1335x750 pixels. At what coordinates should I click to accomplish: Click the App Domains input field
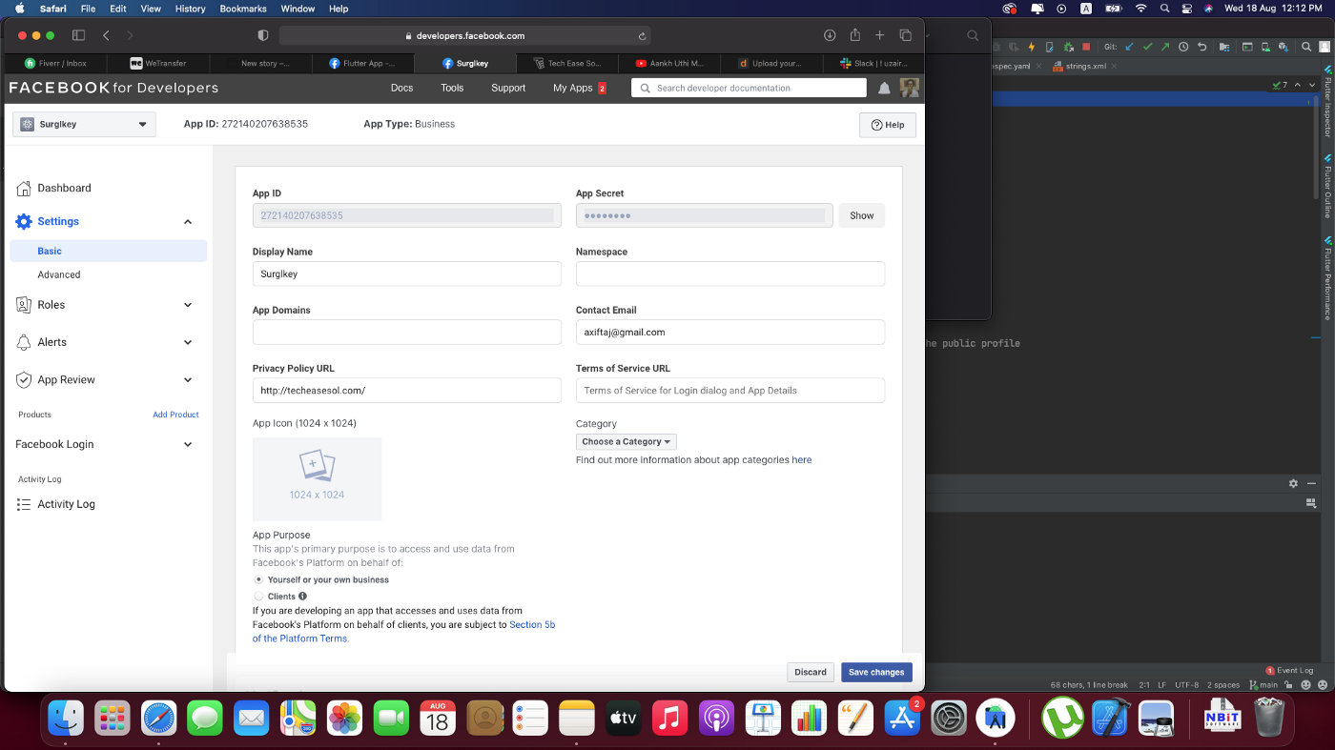407,332
